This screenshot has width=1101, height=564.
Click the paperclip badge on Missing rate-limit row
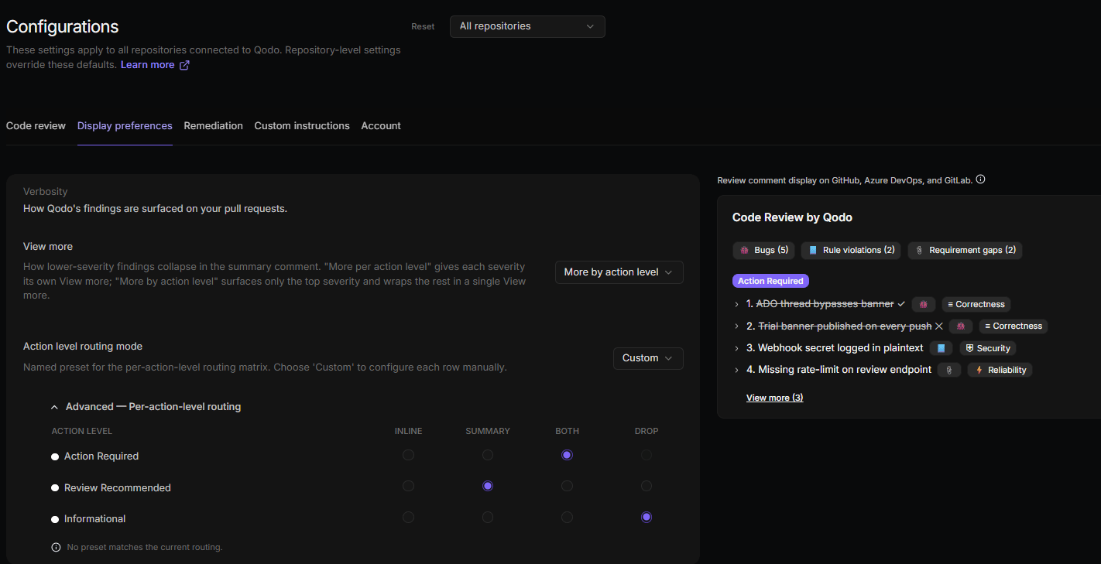[x=948, y=370]
